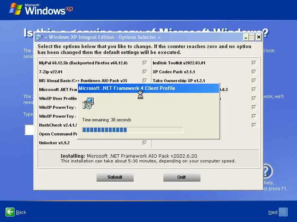Open the help question mark icon
The width and height of the screenshot is (297, 222).
(267, 171)
